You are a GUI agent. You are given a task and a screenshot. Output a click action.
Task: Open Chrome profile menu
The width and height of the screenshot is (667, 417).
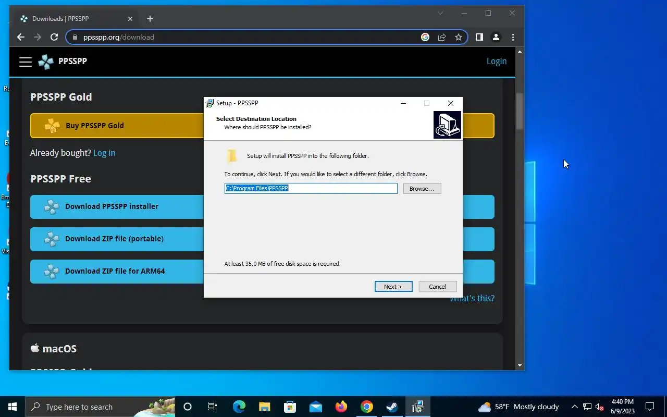point(496,37)
